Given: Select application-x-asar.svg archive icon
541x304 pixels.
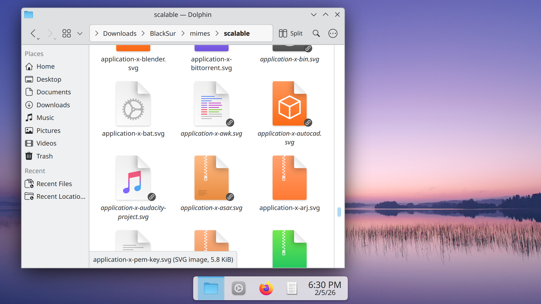Looking at the screenshot, I should [x=212, y=178].
